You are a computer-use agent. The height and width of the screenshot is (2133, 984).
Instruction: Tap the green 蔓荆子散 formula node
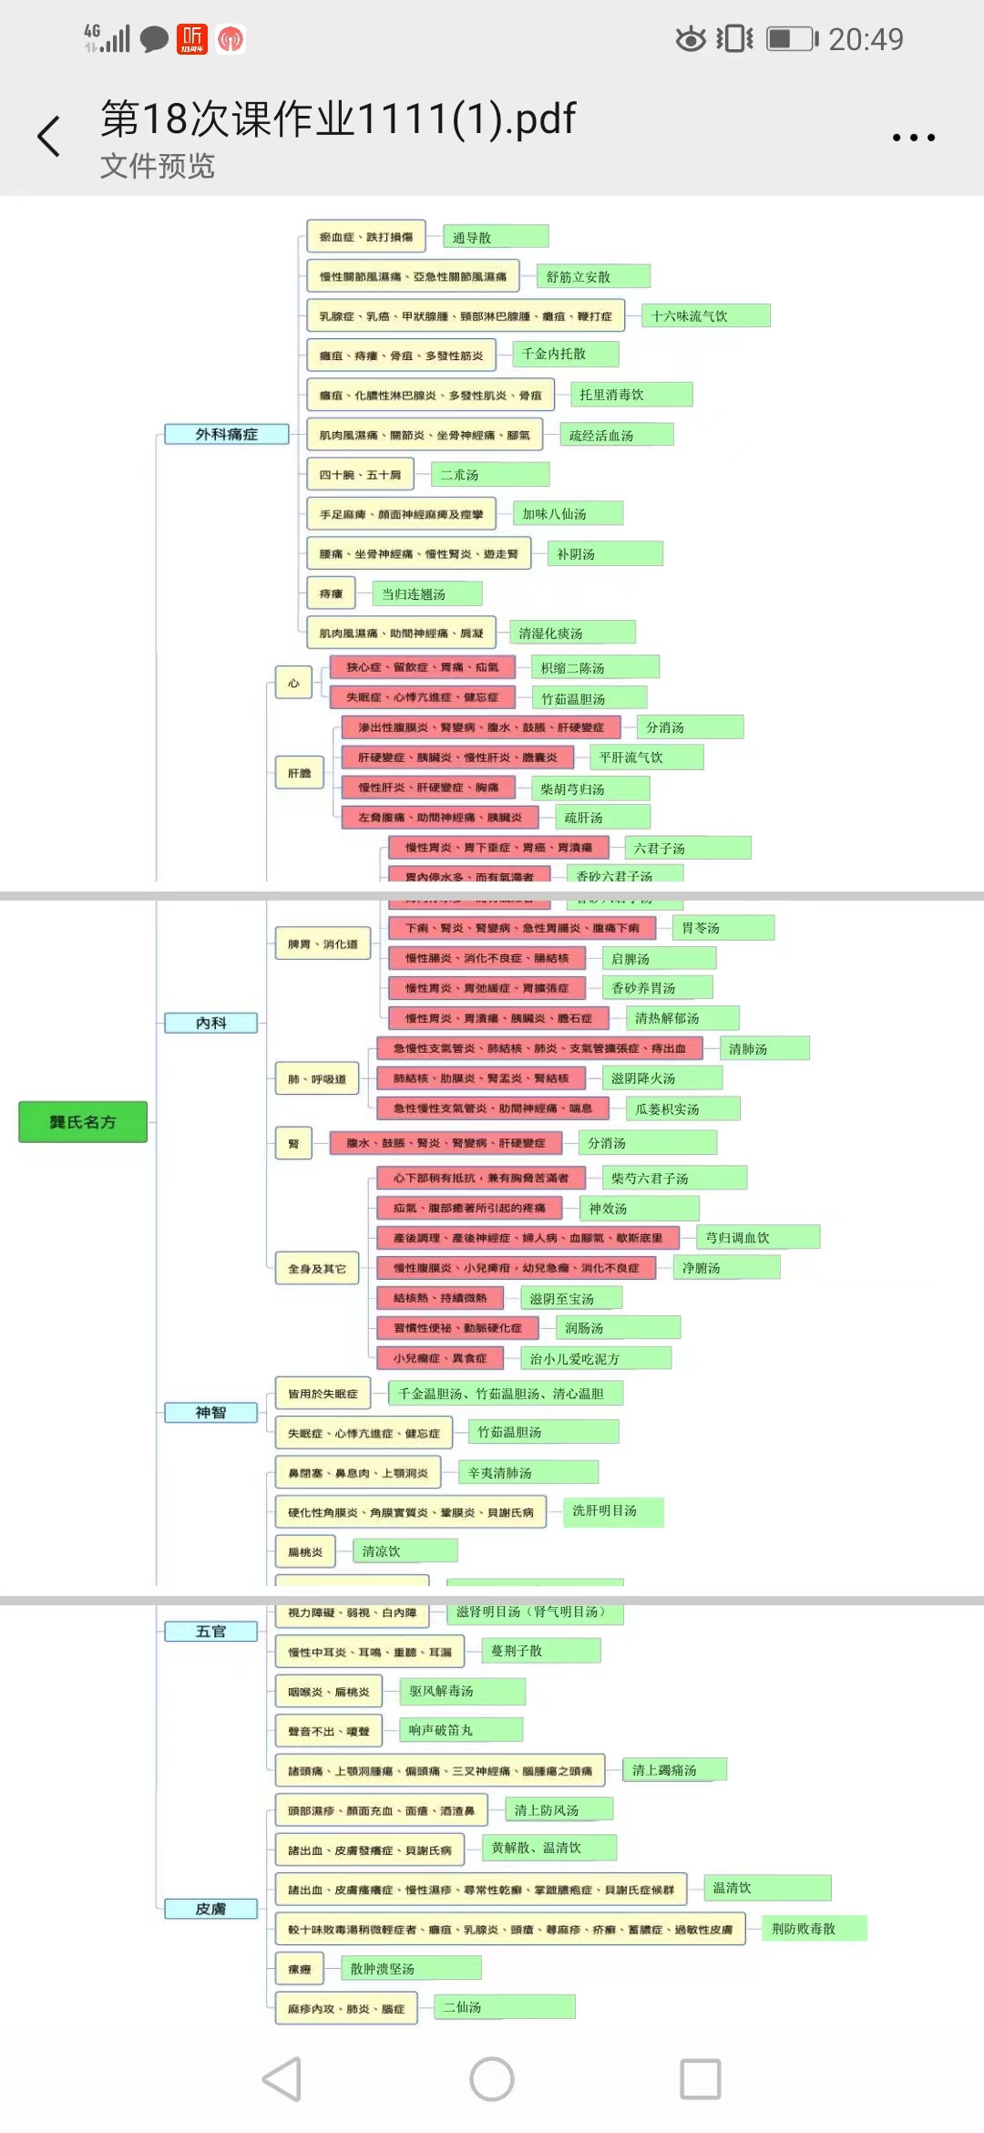(541, 1651)
